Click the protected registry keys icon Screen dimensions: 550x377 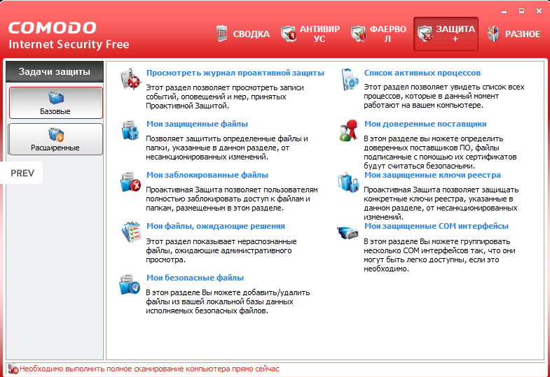coord(349,182)
